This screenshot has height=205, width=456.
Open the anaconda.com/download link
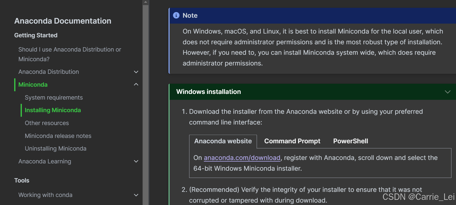[x=242, y=158]
